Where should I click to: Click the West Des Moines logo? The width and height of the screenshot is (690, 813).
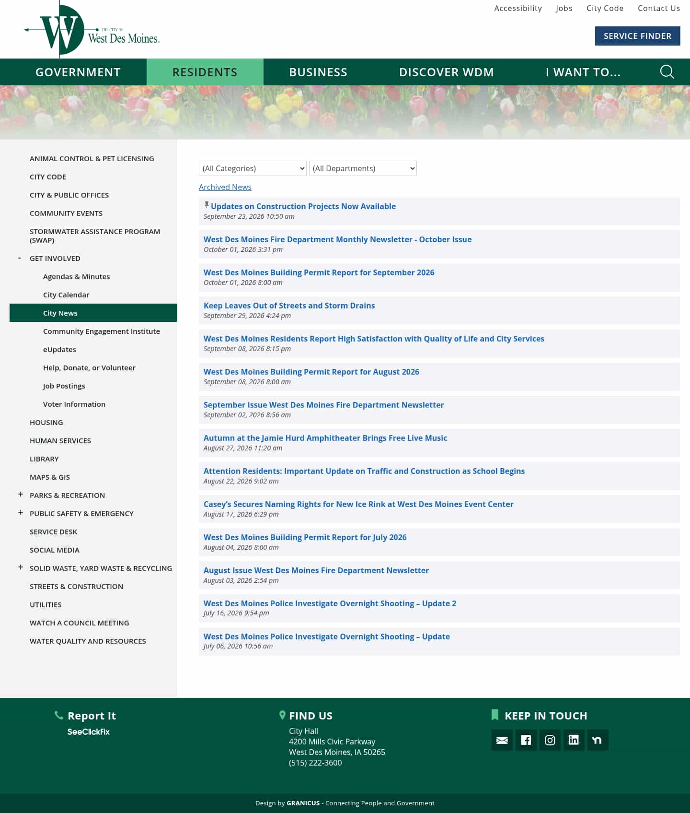tap(92, 30)
